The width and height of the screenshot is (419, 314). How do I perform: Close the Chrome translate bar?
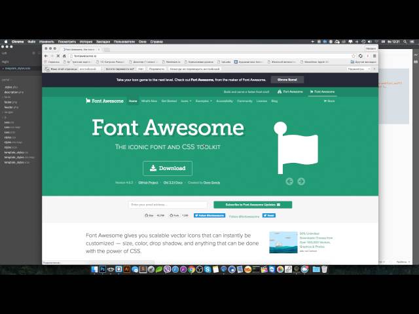374,69
